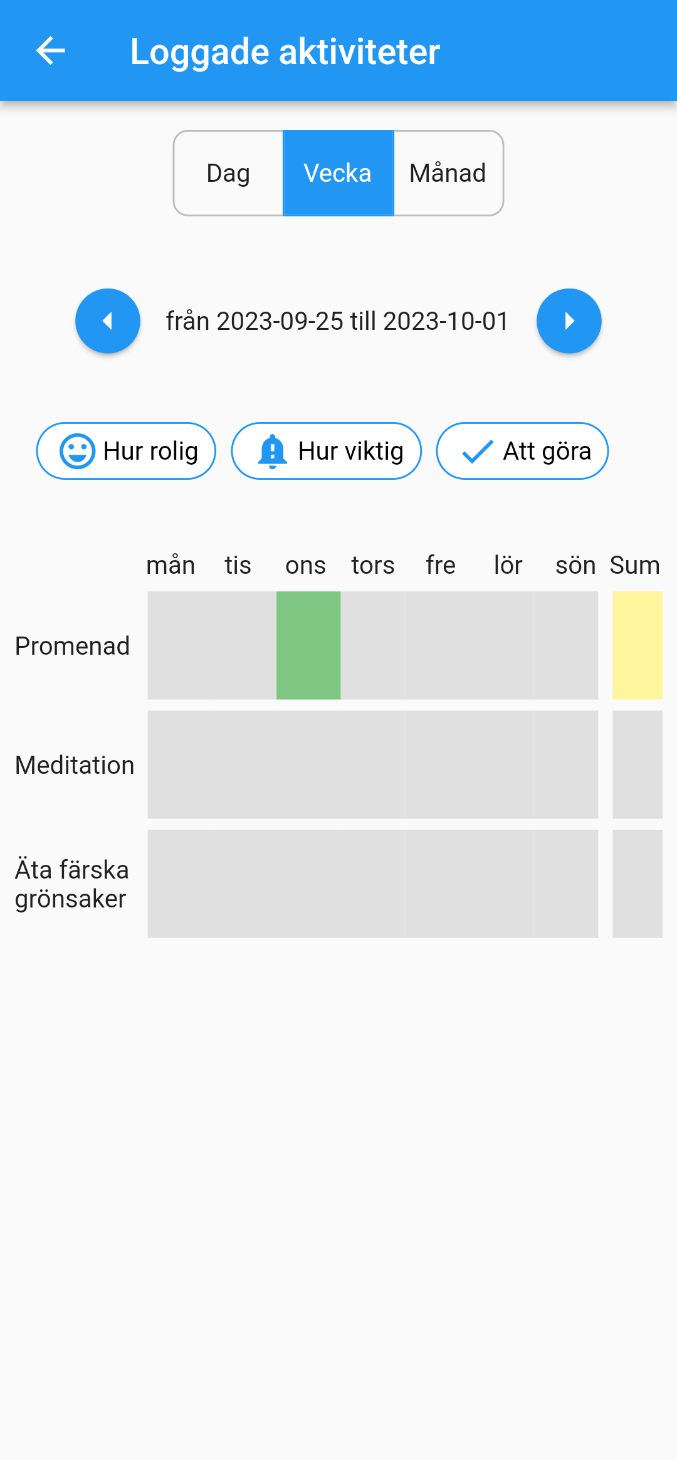This screenshot has width=677, height=1460.
Task: Tap the smiley face icon
Action: (x=77, y=452)
